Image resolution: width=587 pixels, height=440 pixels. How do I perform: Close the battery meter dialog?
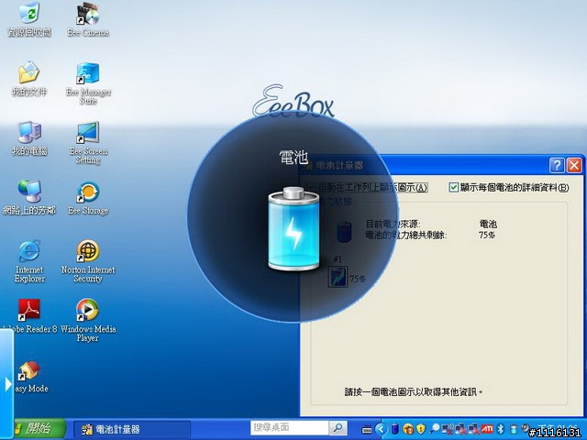(x=574, y=165)
